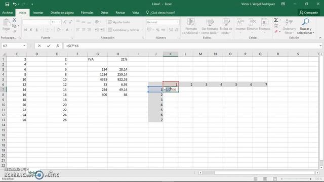Switch to the Fórmulas tab
Viewport: 324px width, 182px height.
[x=87, y=13]
